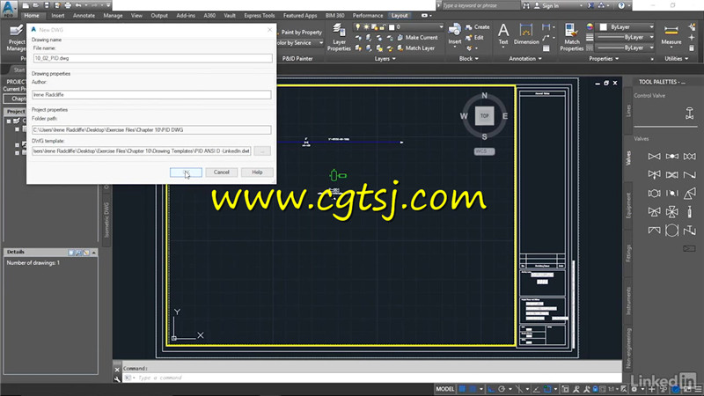Click the customization icon beside command line
The height and width of the screenshot is (396, 704).
tap(117, 378)
